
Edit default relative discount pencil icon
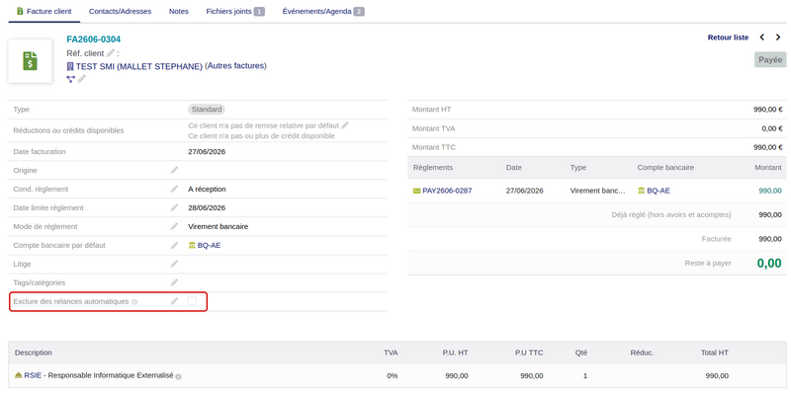tap(345, 125)
